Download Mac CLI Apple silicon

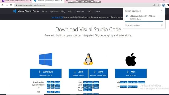133,87
